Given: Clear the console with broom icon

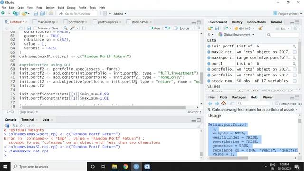Looking at the screenshot, I should click(199, 126).
